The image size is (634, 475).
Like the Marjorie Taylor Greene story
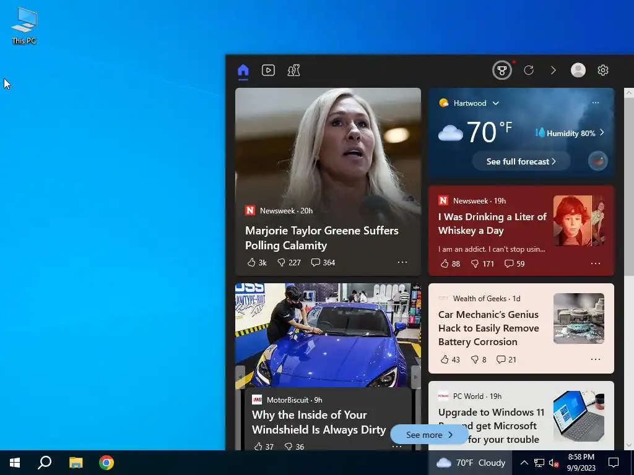click(x=257, y=262)
